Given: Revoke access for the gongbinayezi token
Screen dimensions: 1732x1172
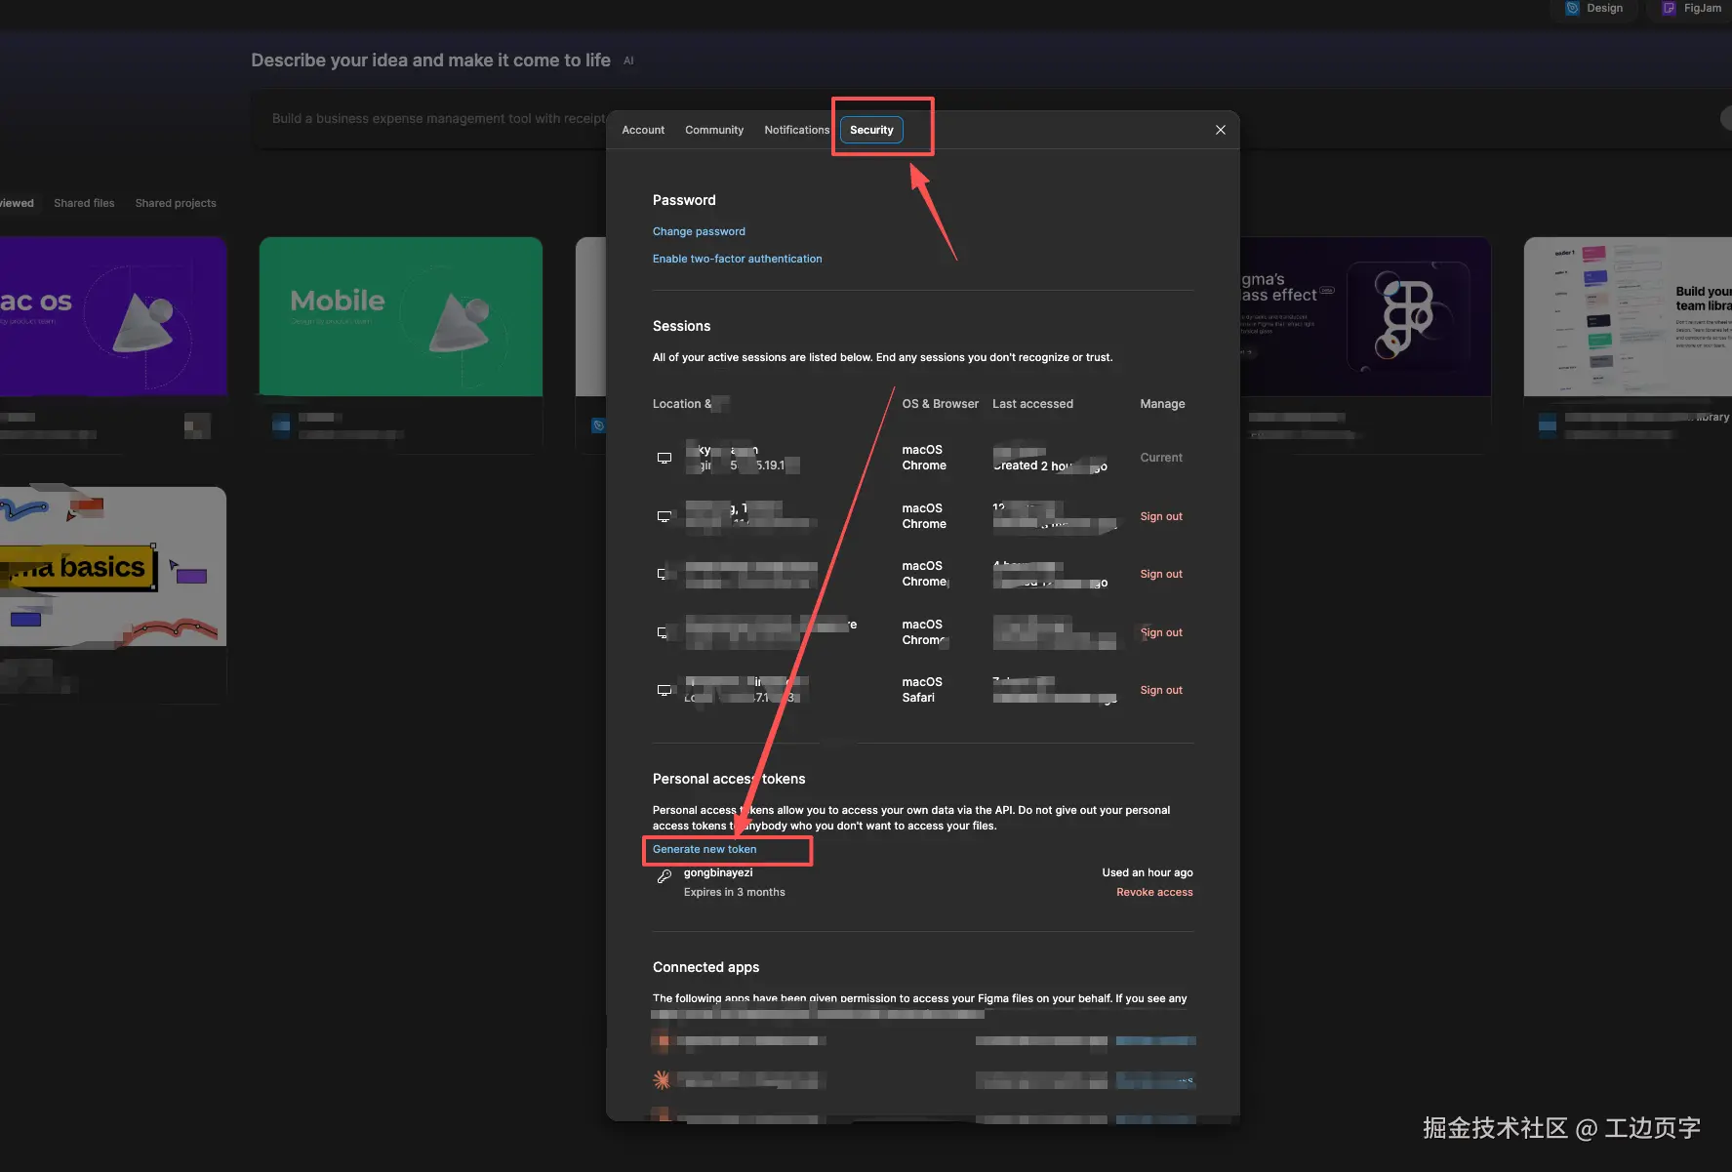Looking at the screenshot, I should [x=1154, y=892].
